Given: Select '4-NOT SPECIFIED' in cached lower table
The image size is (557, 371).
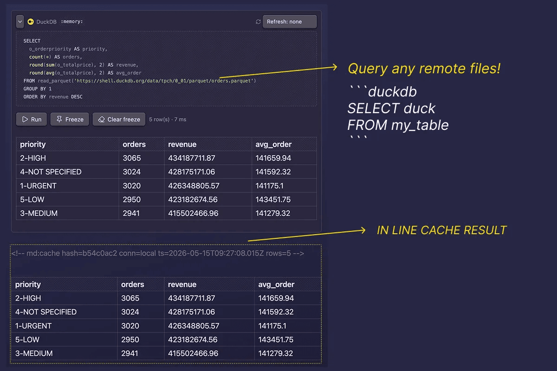Looking at the screenshot, I should (45, 312).
